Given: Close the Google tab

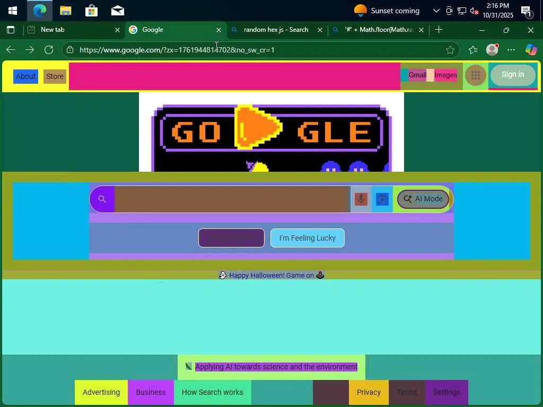Looking at the screenshot, I should pyautogui.click(x=218, y=30).
